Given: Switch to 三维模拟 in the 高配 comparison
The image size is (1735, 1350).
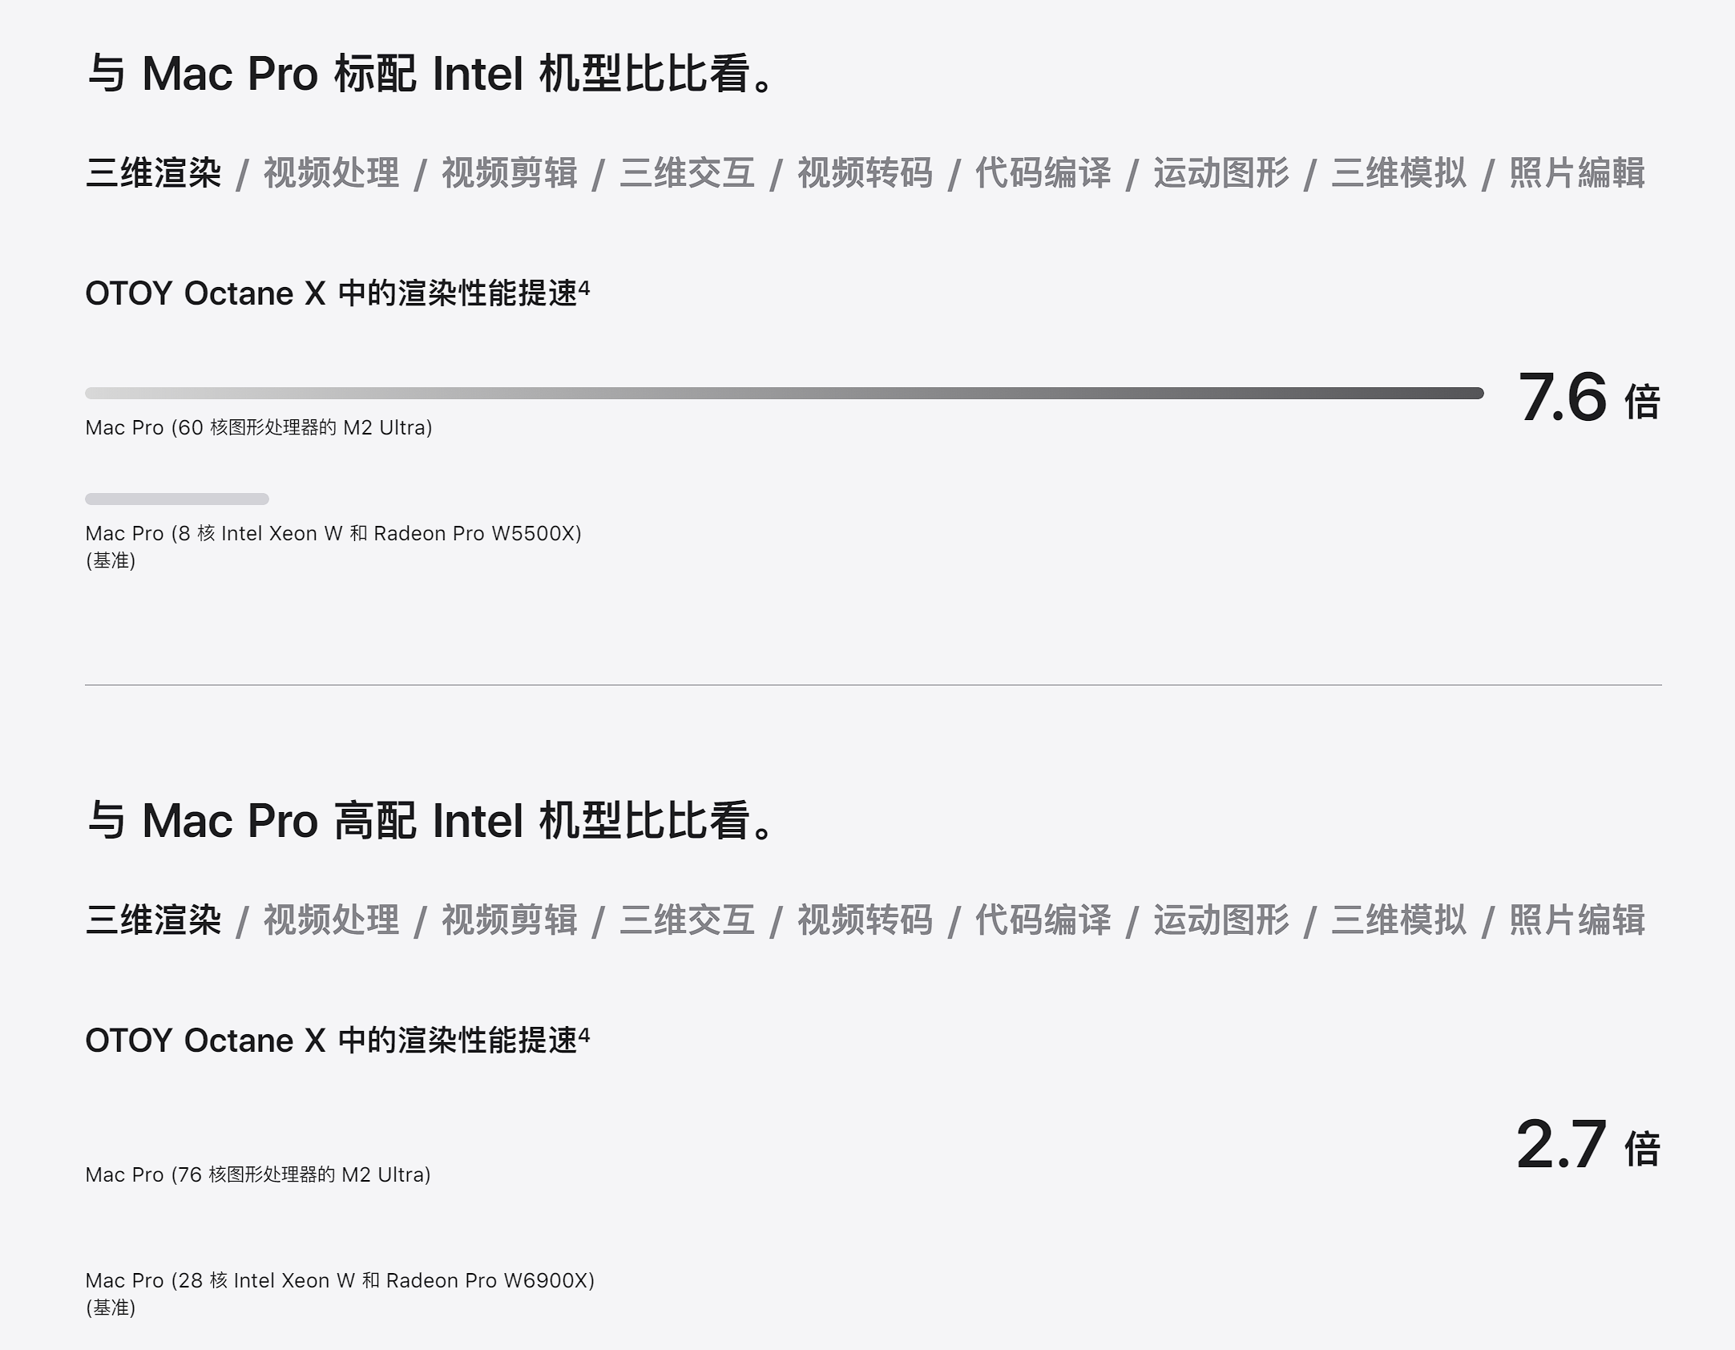Looking at the screenshot, I should click(x=1399, y=920).
